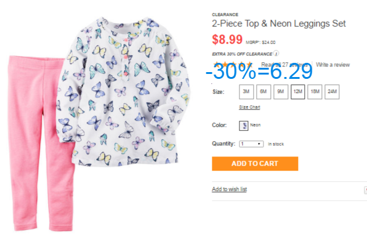Select size 3M
This screenshot has height=236, width=367.
(246, 92)
